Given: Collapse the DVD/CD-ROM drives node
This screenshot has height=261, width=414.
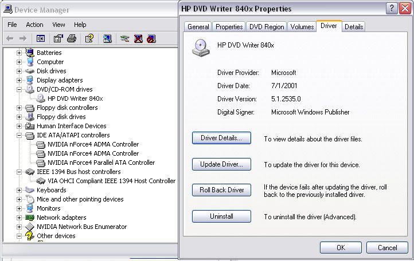Looking at the screenshot, I should (19, 89).
